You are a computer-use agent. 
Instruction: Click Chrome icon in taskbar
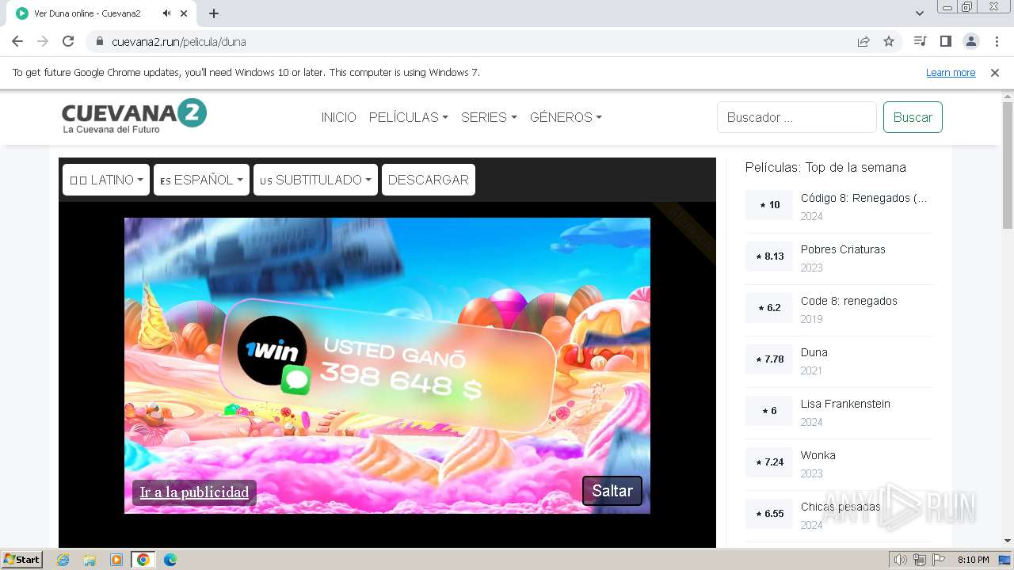pyautogui.click(x=143, y=560)
